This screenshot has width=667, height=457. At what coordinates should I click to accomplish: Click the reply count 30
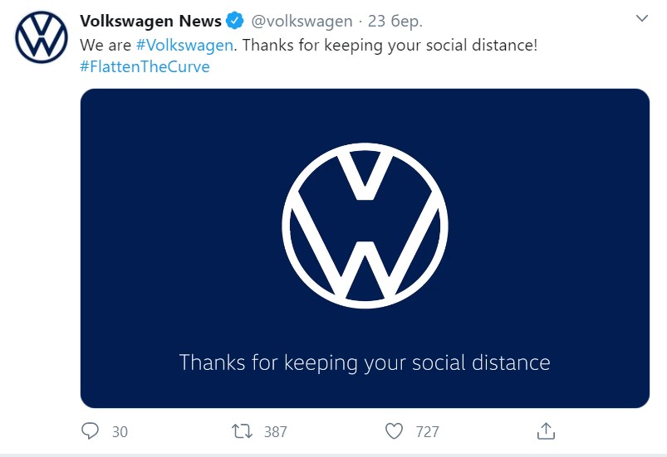pyautogui.click(x=120, y=431)
